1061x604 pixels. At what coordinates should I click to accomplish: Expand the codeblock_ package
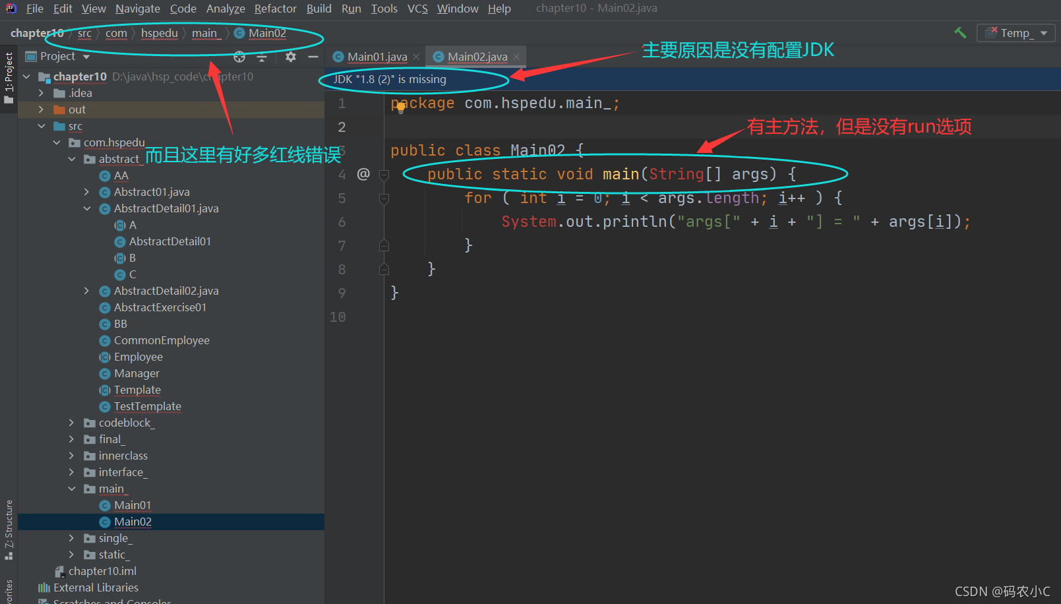(71, 423)
